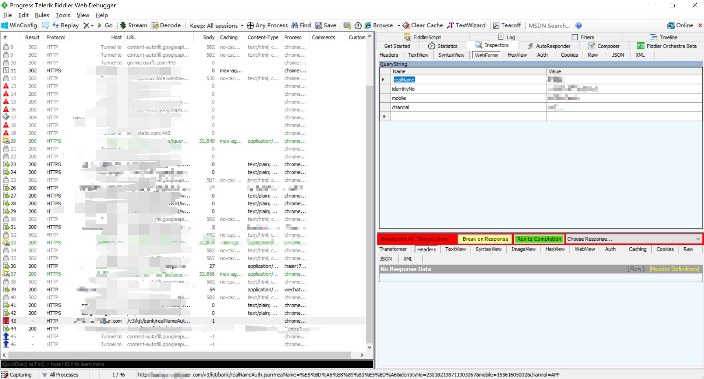Image resolution: width=704 pixels, height=379 pixels.
Task: Switch to the Composer tab
Action: (x=604, y=46)
